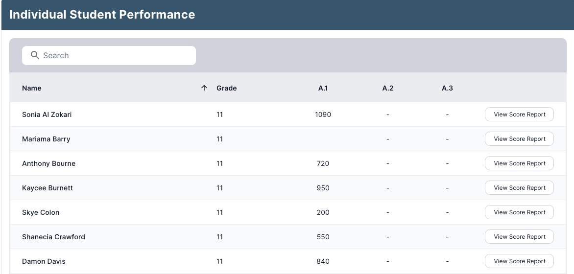Click the A.3 column header

pyautogui.click(x=447, y=88)
